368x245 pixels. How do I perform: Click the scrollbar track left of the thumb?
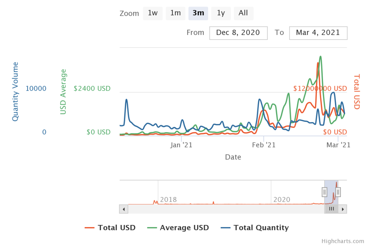pos(224,209)
